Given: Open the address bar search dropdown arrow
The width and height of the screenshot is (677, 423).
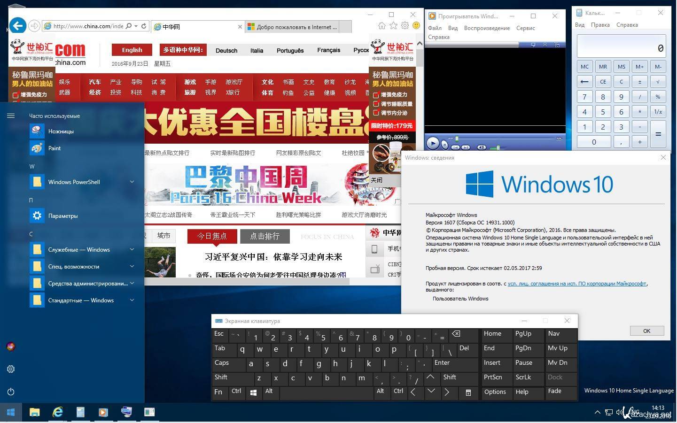Looking at the screenshot, I should point(136,26).
